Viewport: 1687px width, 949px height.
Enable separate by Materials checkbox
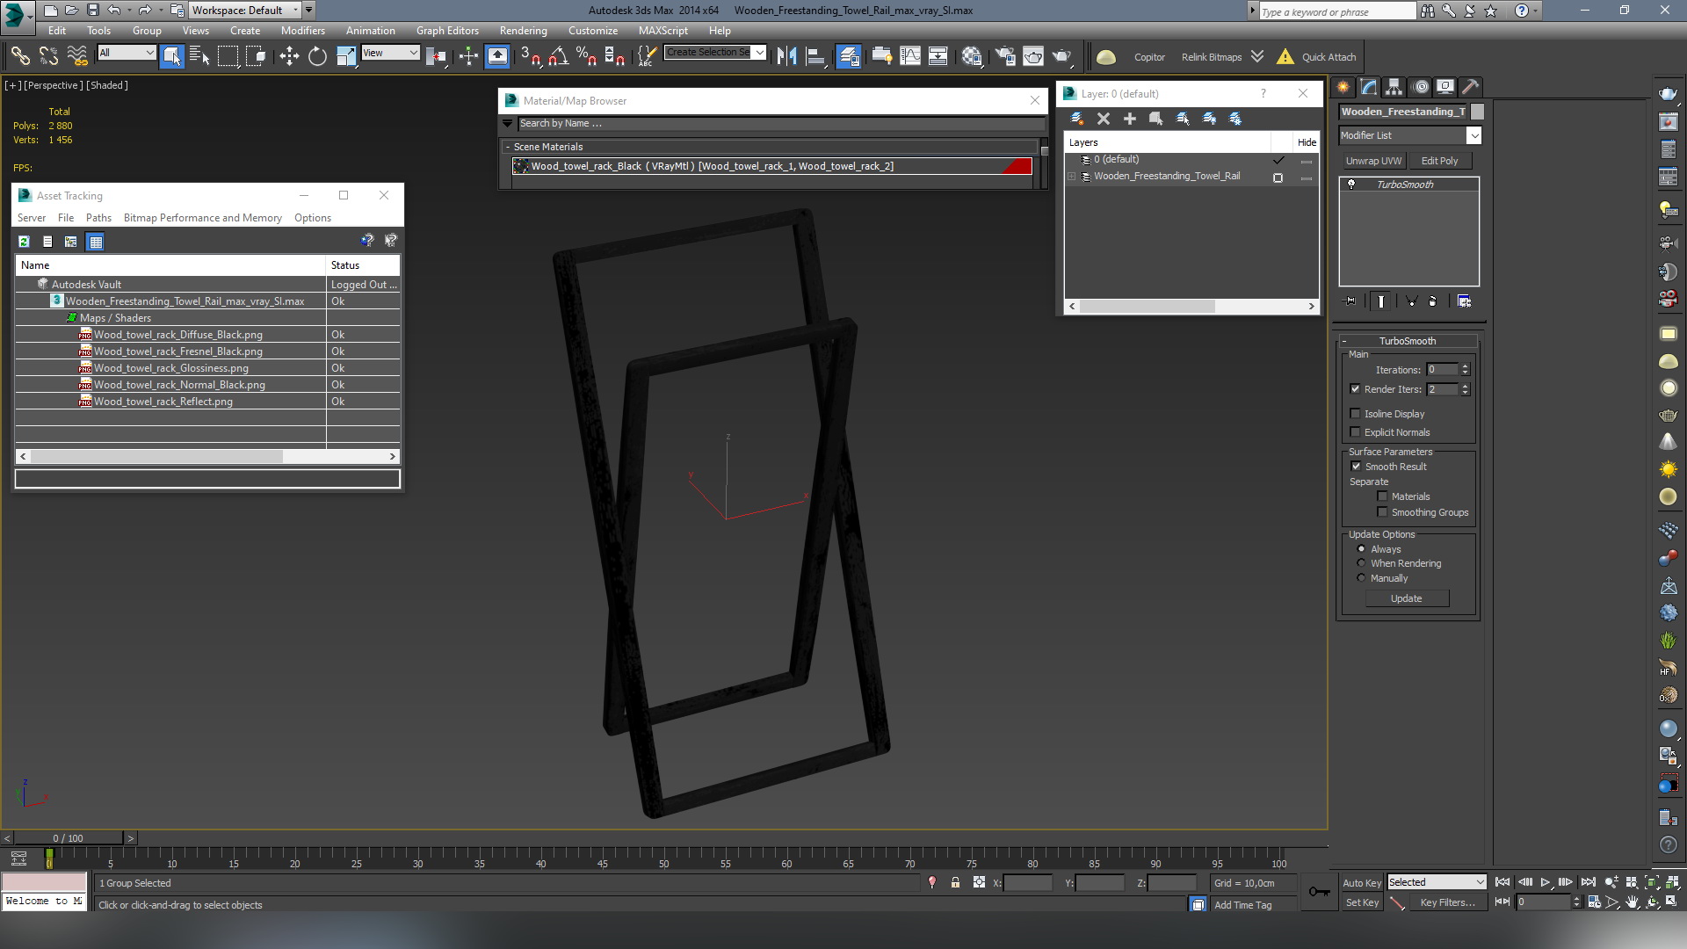coord(1382,496)
